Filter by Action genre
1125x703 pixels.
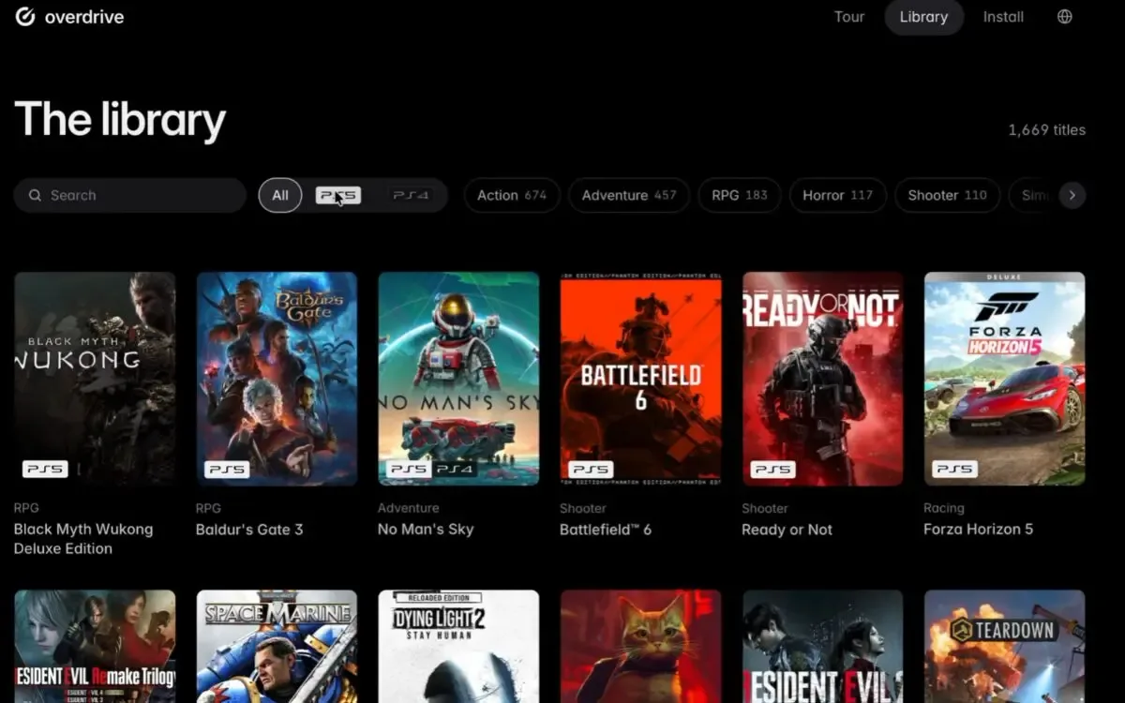pos(512,195)
